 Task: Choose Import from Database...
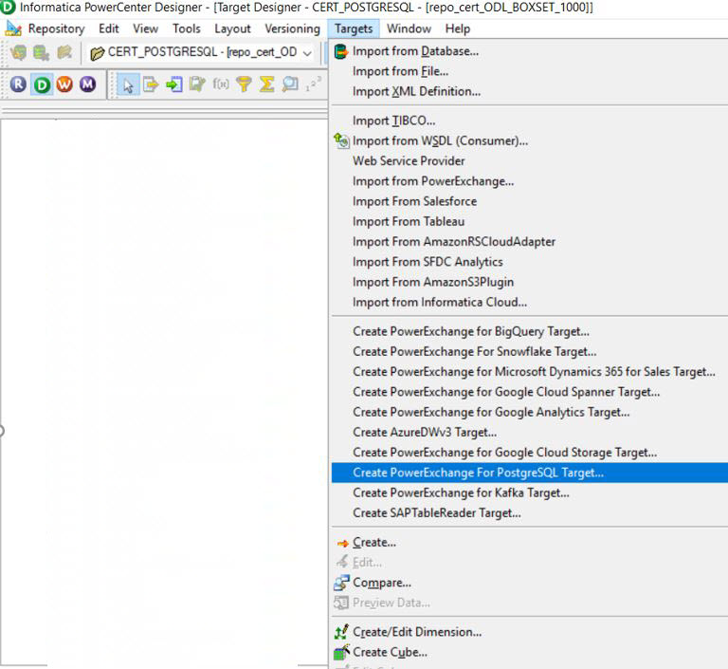pos(415,51)
